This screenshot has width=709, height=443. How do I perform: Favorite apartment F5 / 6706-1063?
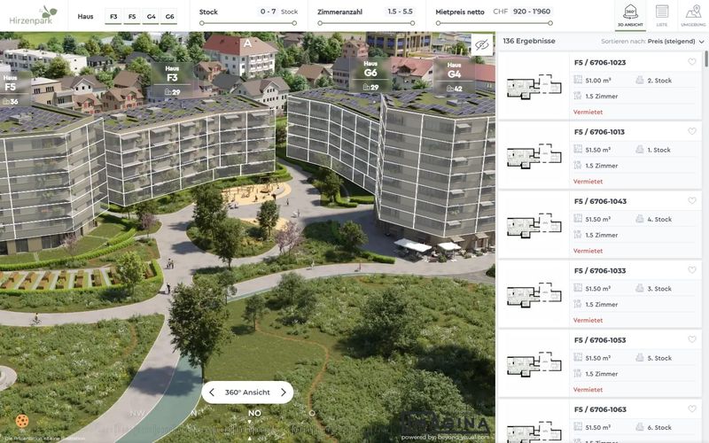click(692, 408)
